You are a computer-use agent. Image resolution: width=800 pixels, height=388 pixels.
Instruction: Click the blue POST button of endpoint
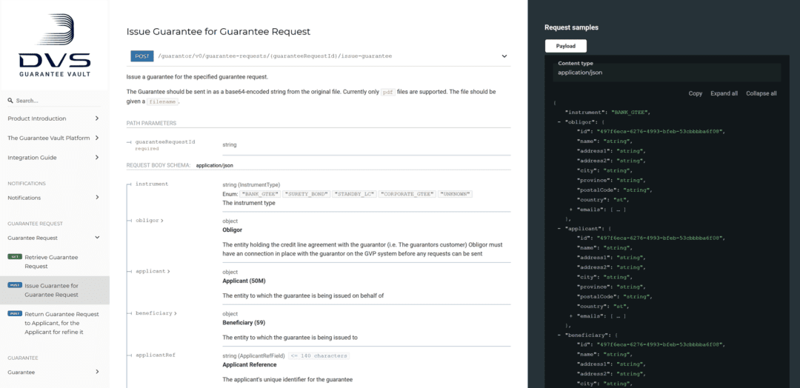[141, 56]
